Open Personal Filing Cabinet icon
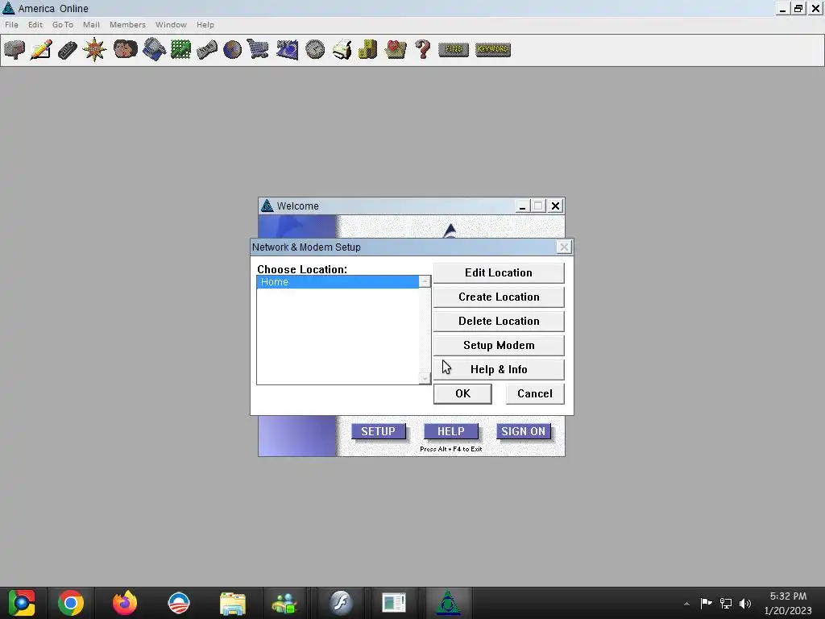The width and height of the screenshot is (825, 619). [367, 50]
